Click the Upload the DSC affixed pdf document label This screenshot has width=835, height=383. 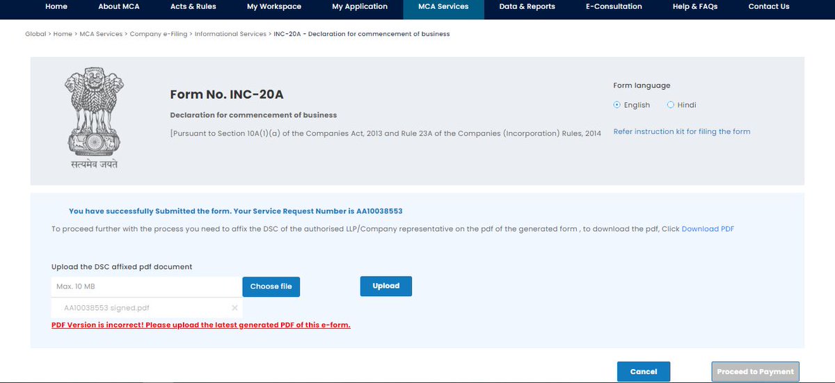(122, 267)
